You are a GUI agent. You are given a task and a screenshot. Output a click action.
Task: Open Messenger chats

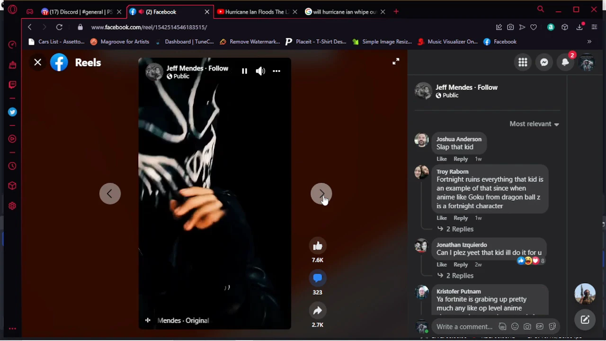point(544,62)
